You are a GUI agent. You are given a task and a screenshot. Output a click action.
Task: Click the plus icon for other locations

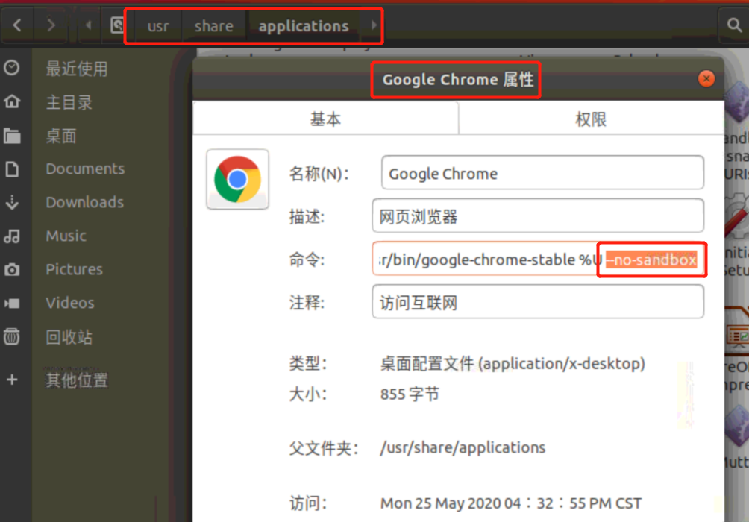click(x=12, y=380)
